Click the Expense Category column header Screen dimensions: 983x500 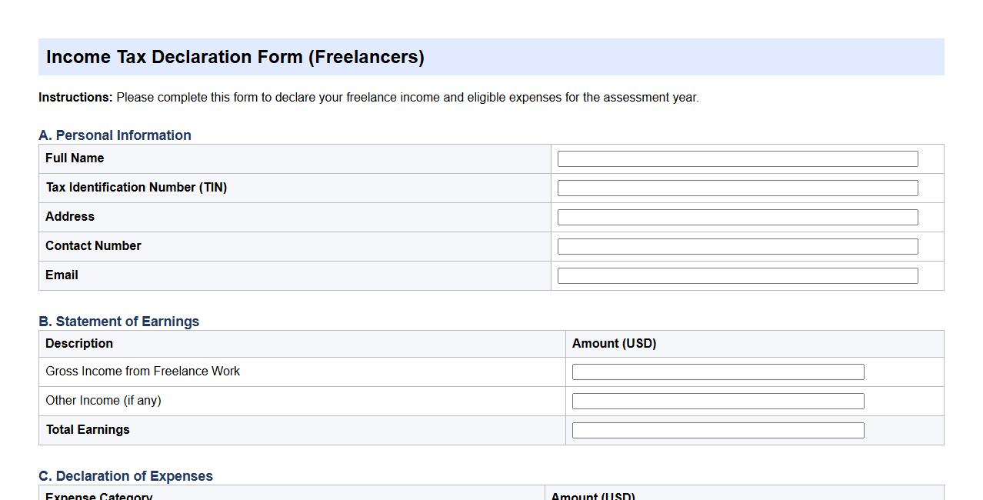tap(98, 495)
